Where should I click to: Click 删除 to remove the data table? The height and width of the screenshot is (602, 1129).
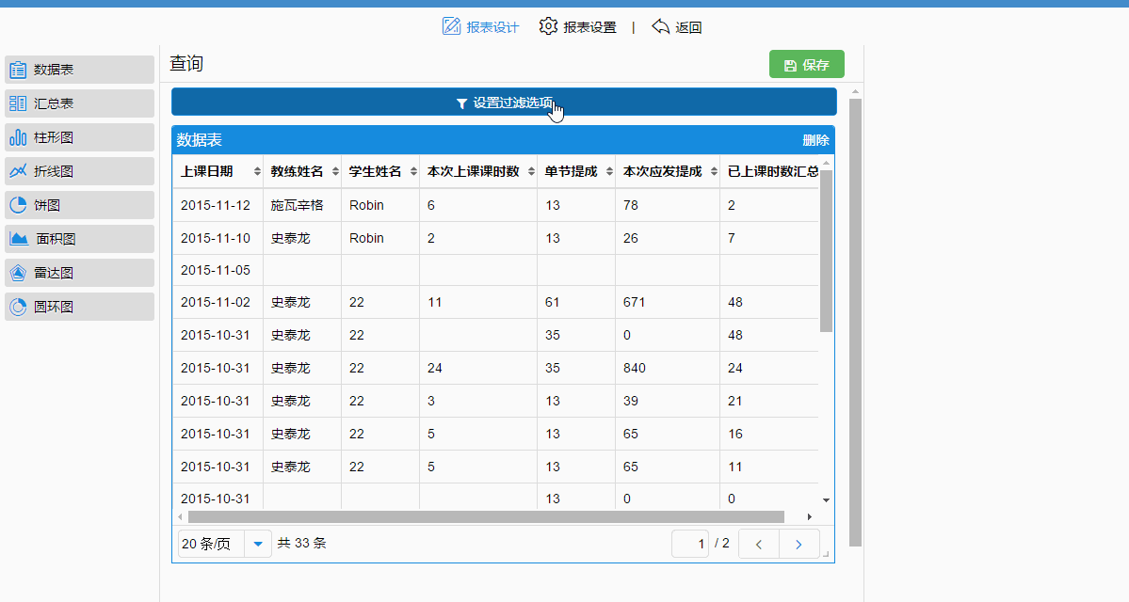815,140
